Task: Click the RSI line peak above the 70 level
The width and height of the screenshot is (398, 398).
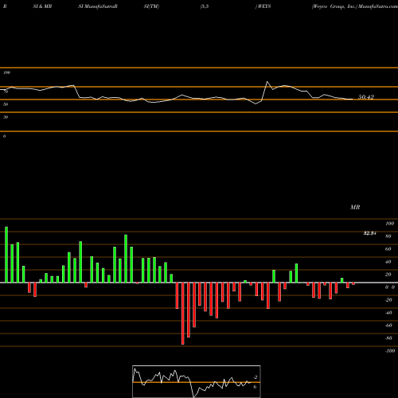Action: pyautogui.click(x=267, y=82)
